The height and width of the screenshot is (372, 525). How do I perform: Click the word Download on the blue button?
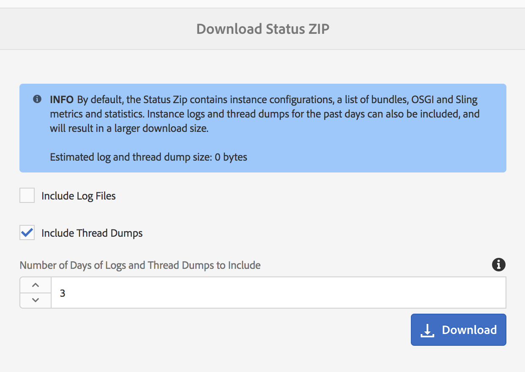click(470, 330)
